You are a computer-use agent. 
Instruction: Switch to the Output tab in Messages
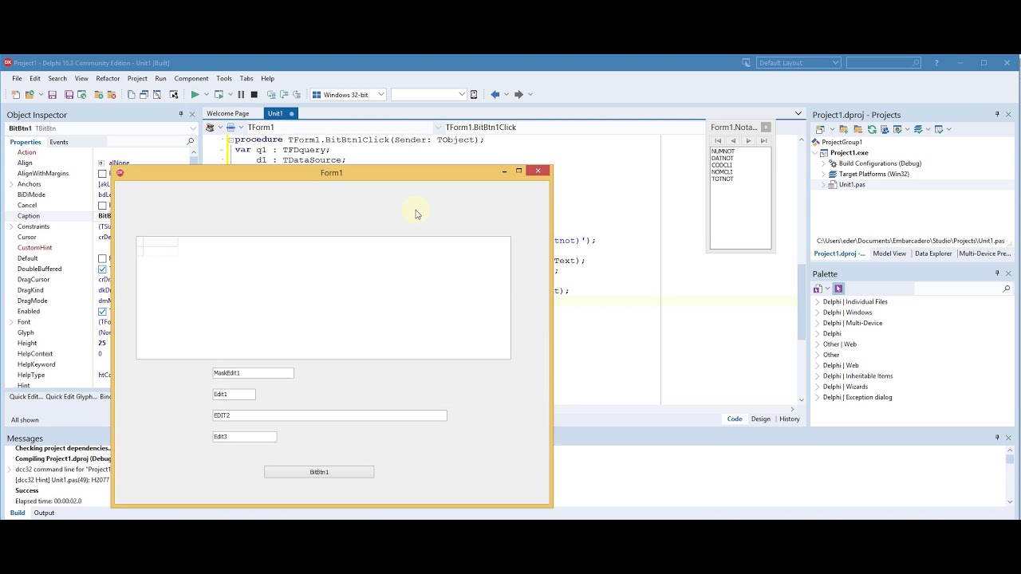44,513
